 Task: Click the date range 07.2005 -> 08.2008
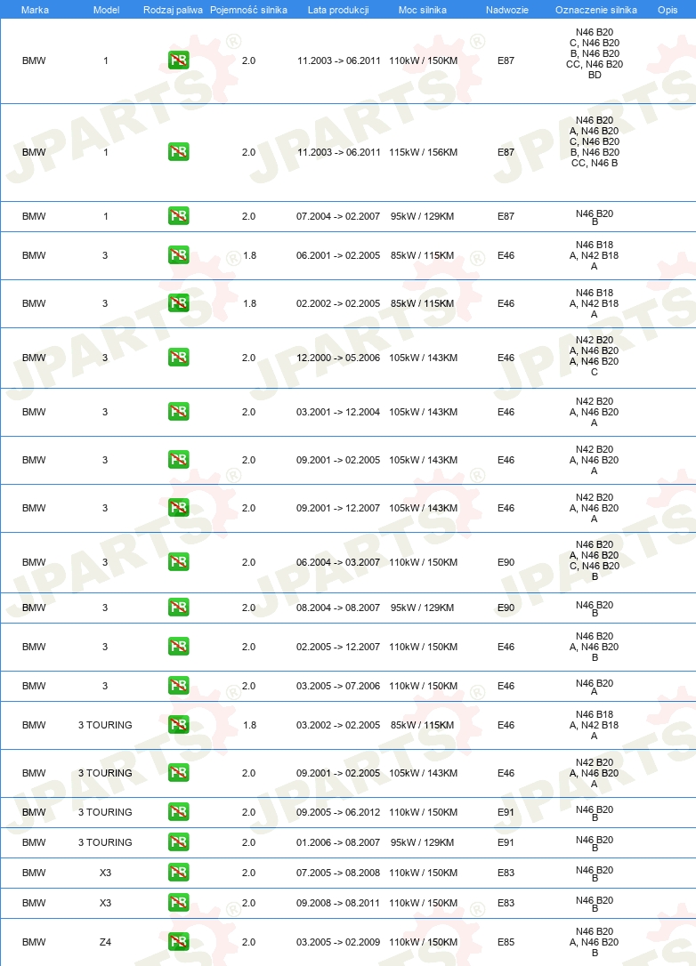click(x=338, y=873)
